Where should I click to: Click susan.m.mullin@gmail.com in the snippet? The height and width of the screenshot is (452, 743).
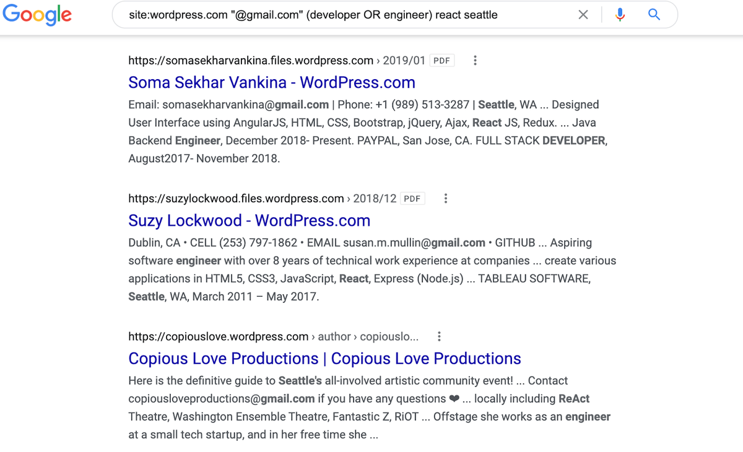click(414, 242)
